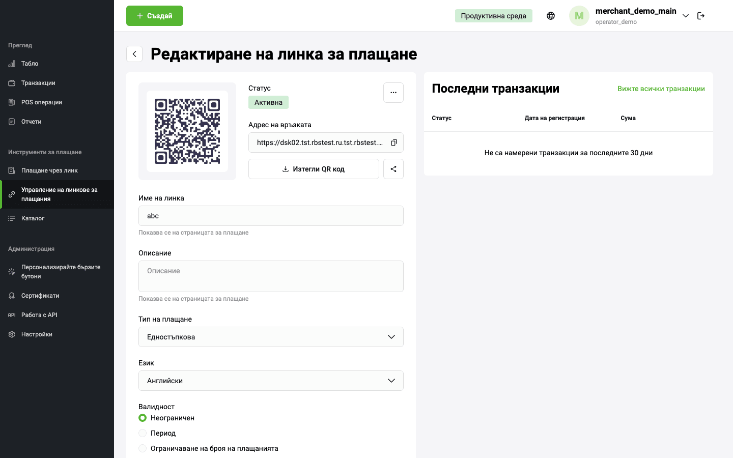Click the green M user avatar
The height and width of the screenshot is (458, 733).
(x=579, y=16)
